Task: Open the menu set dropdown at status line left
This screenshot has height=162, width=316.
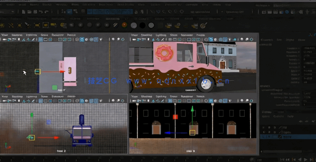Action: (x=7, y=12)
